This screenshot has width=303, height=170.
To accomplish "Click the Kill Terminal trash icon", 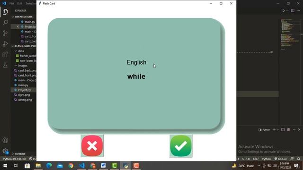I will (x=288, y=130).
